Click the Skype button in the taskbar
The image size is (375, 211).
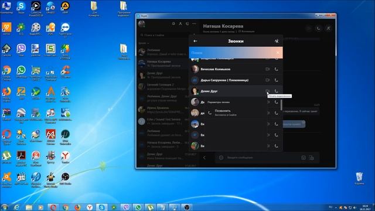(101, 207)
